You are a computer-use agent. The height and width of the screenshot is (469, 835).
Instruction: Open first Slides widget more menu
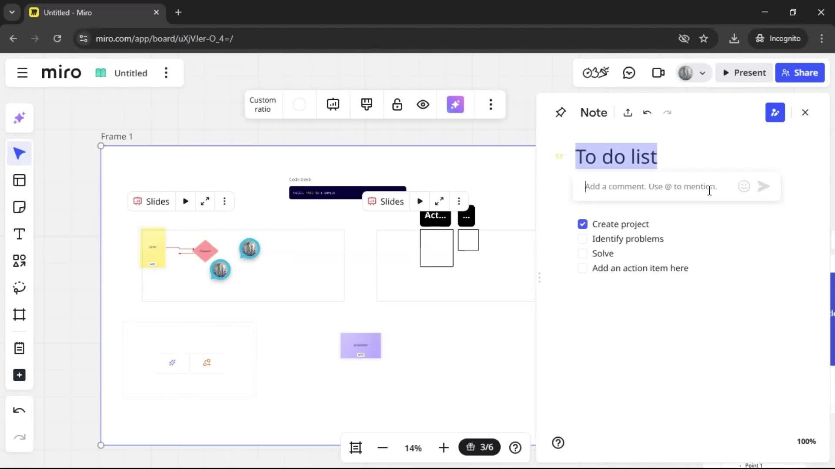pos(224,201)
